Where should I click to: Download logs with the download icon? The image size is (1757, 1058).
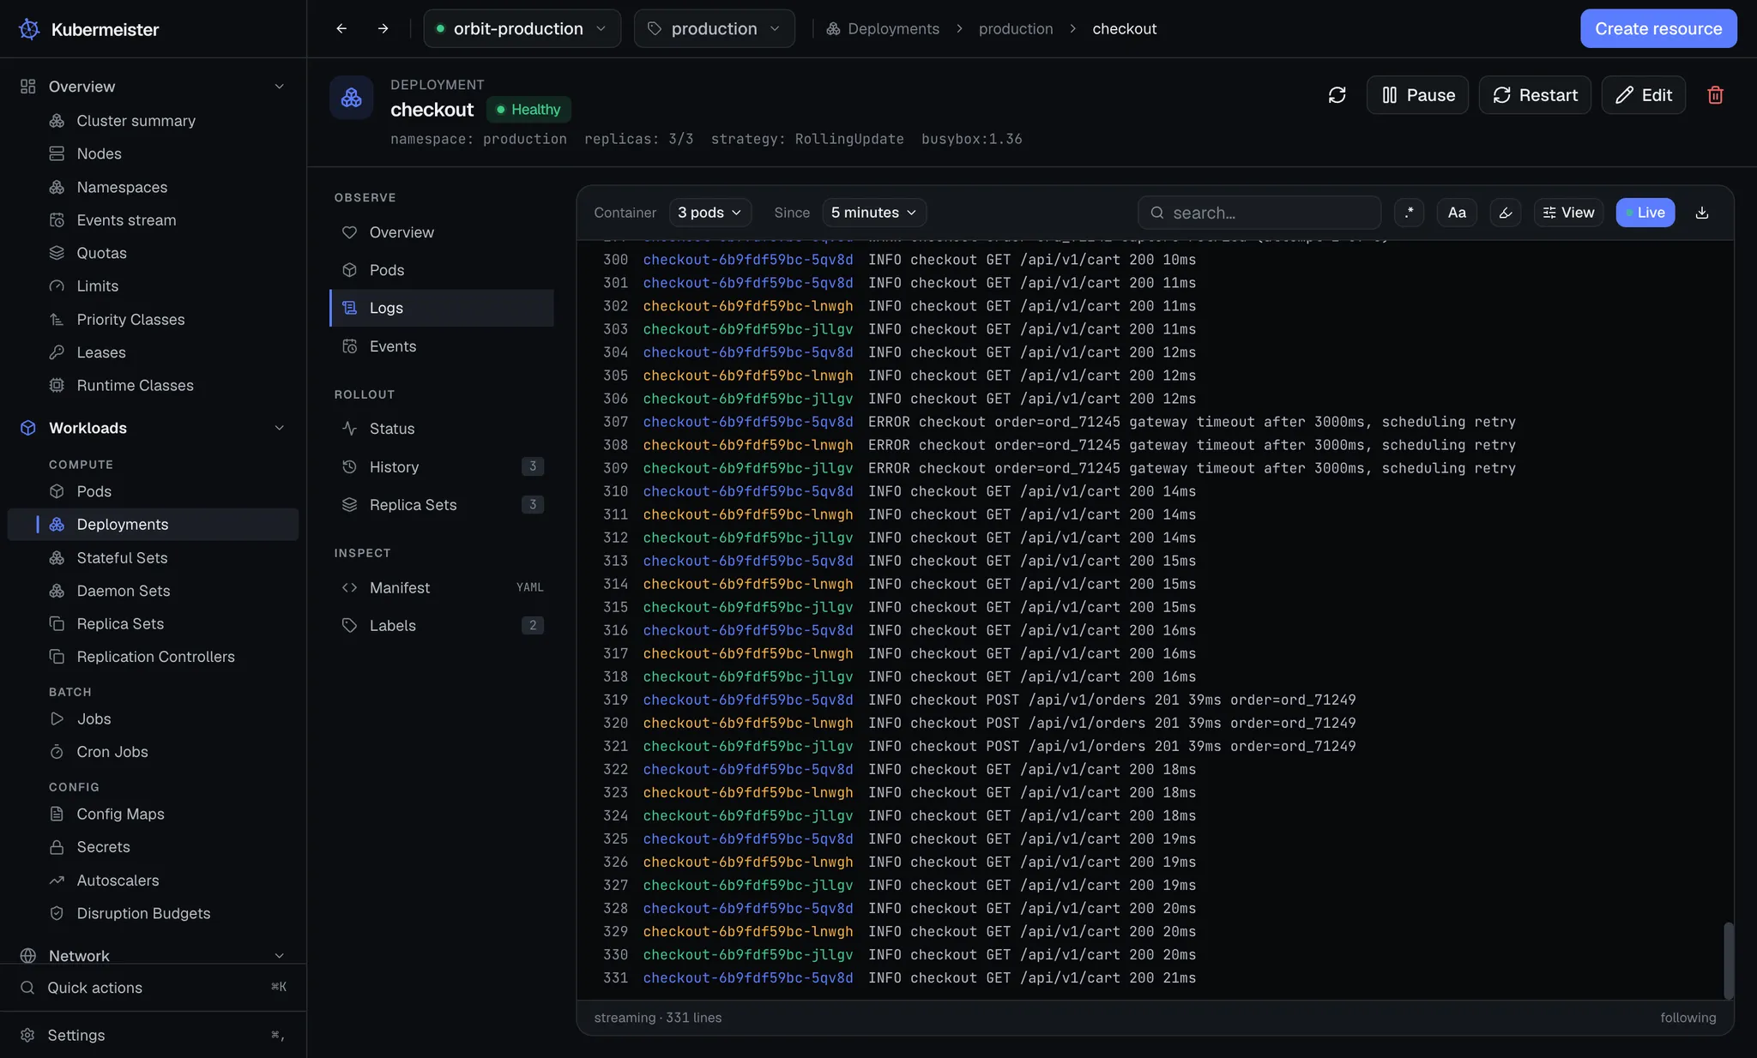[x=1702, y=213]
